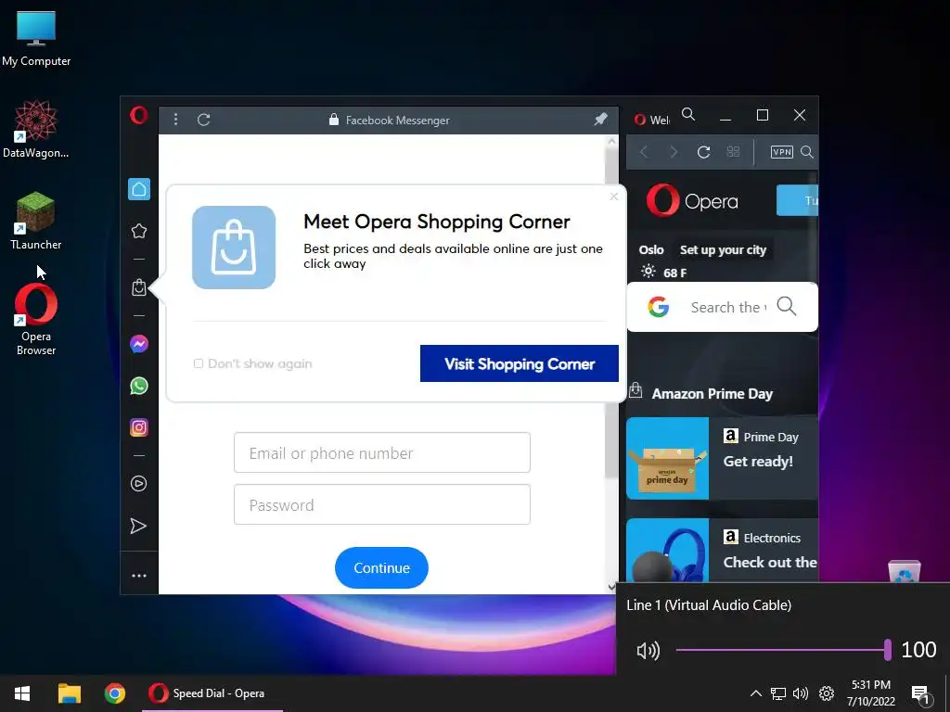Click the Password field
The width and height of the screenshot is (950, 712).
pyautogui.click(x=382, y=504)
